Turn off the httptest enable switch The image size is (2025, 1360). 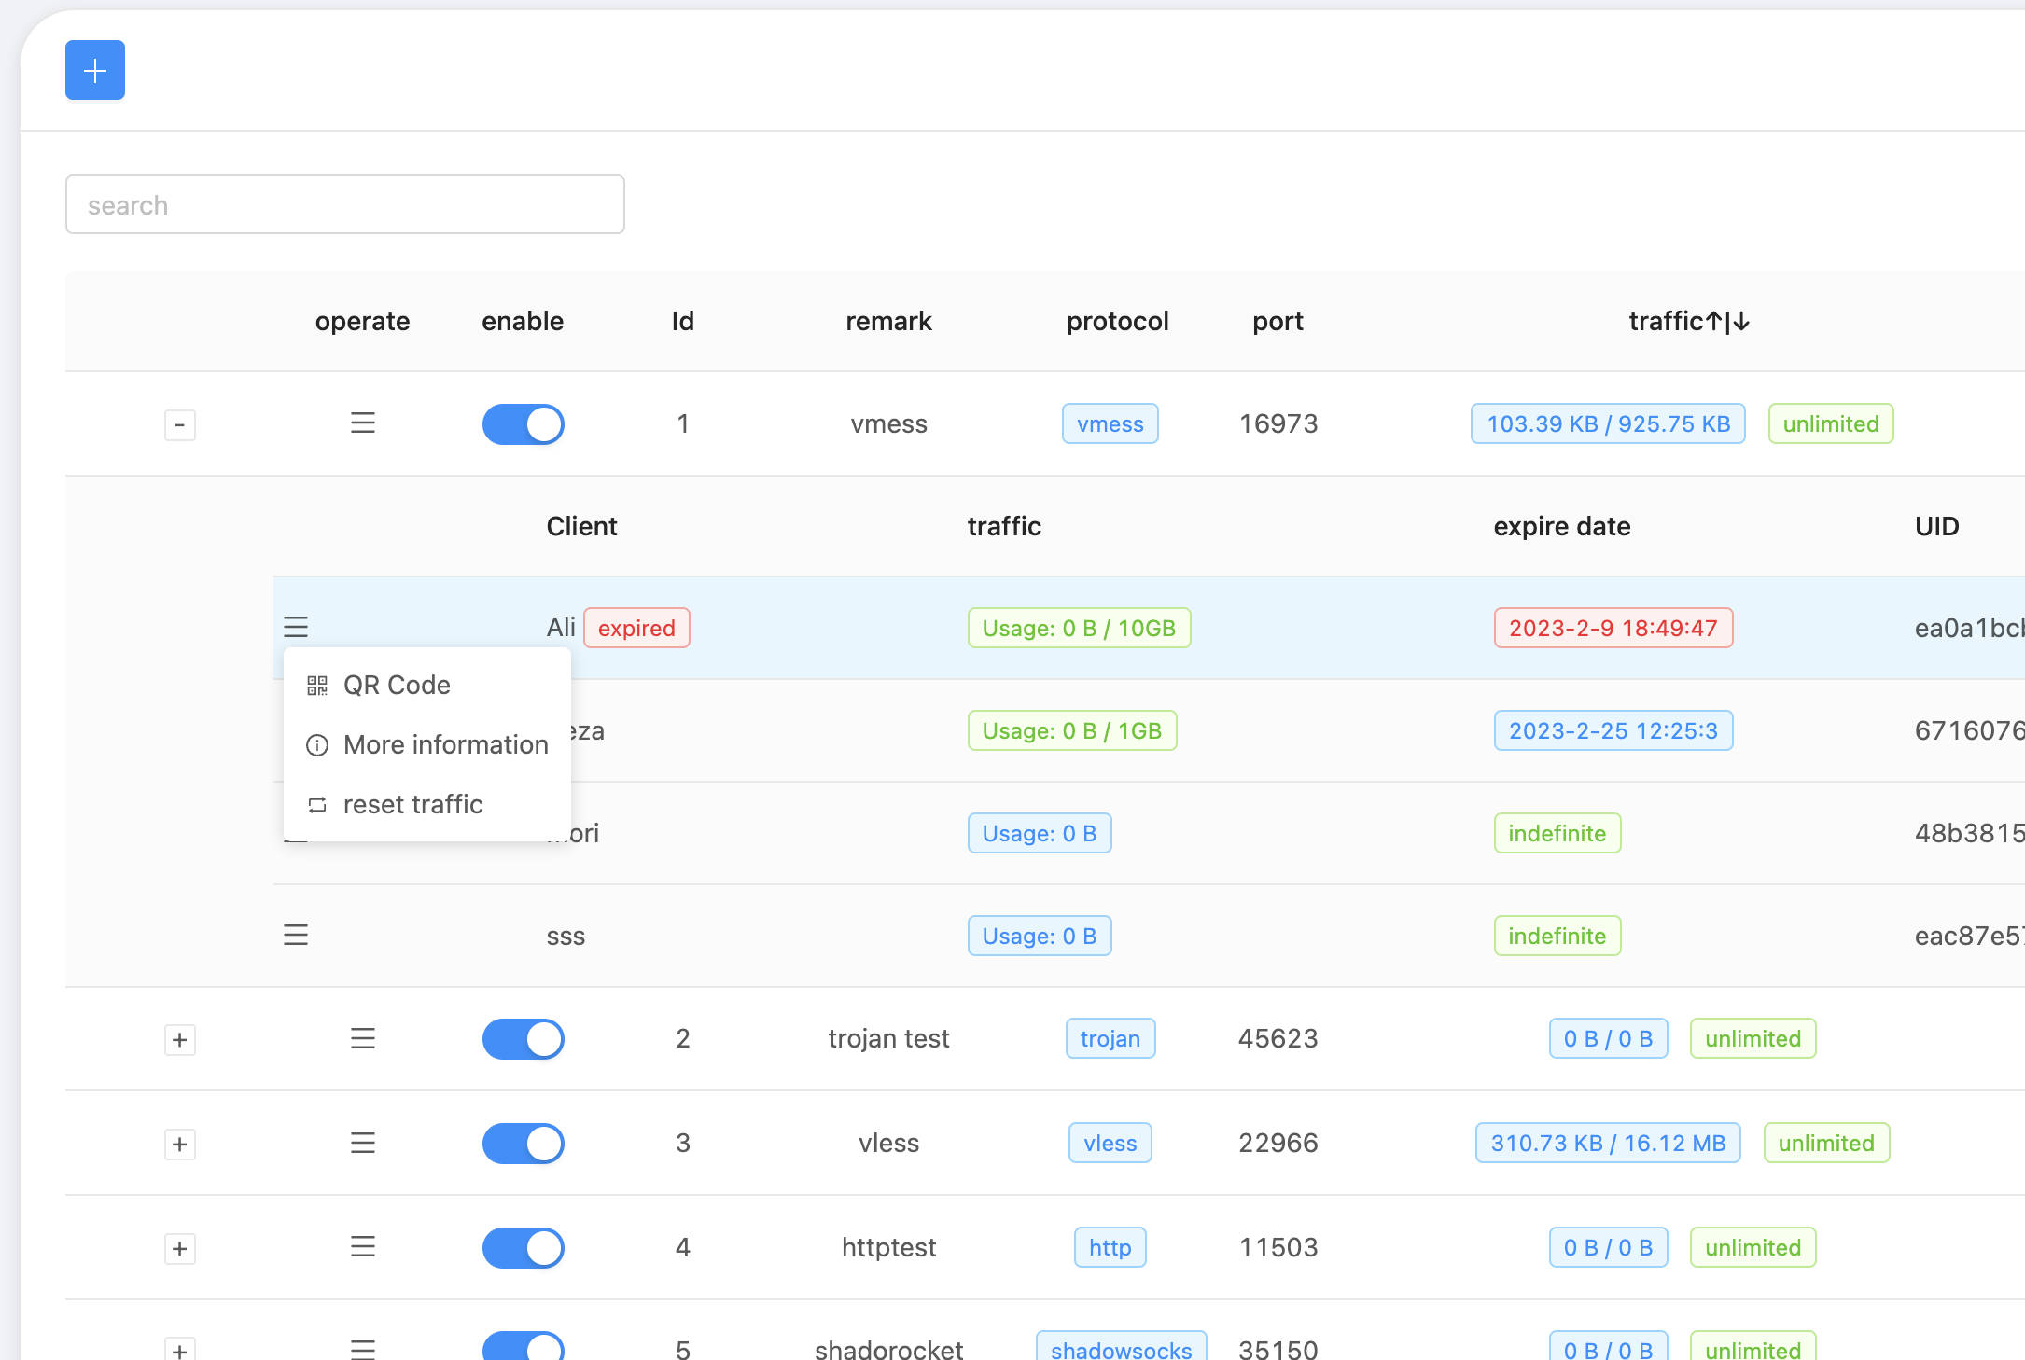(x=523, y=1248)
